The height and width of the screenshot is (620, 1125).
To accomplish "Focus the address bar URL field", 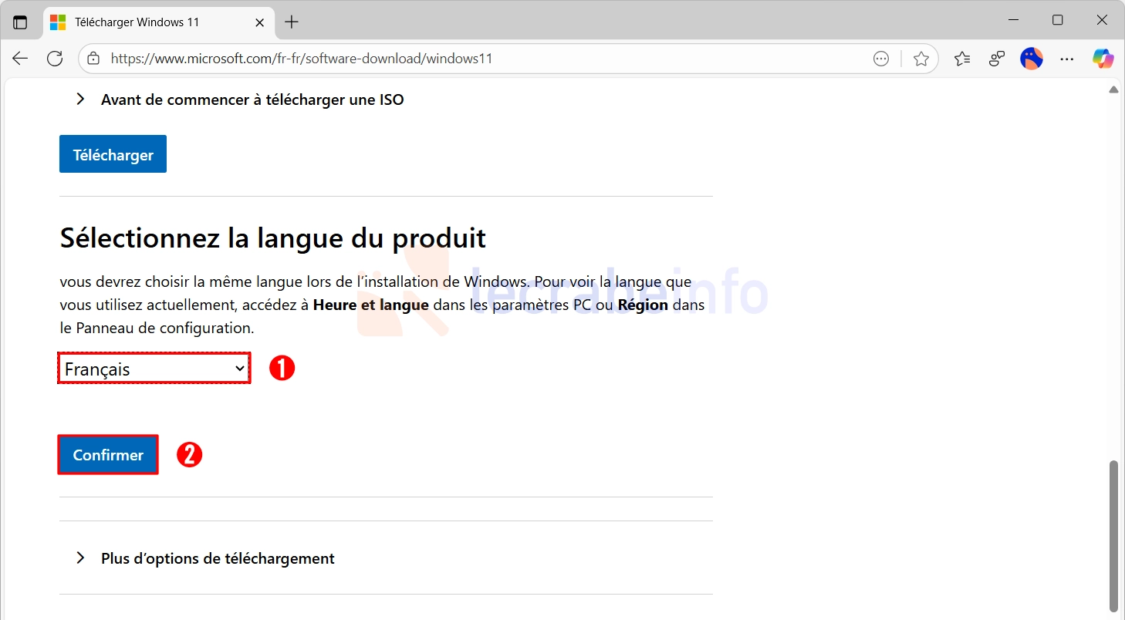I will point(463,59).
